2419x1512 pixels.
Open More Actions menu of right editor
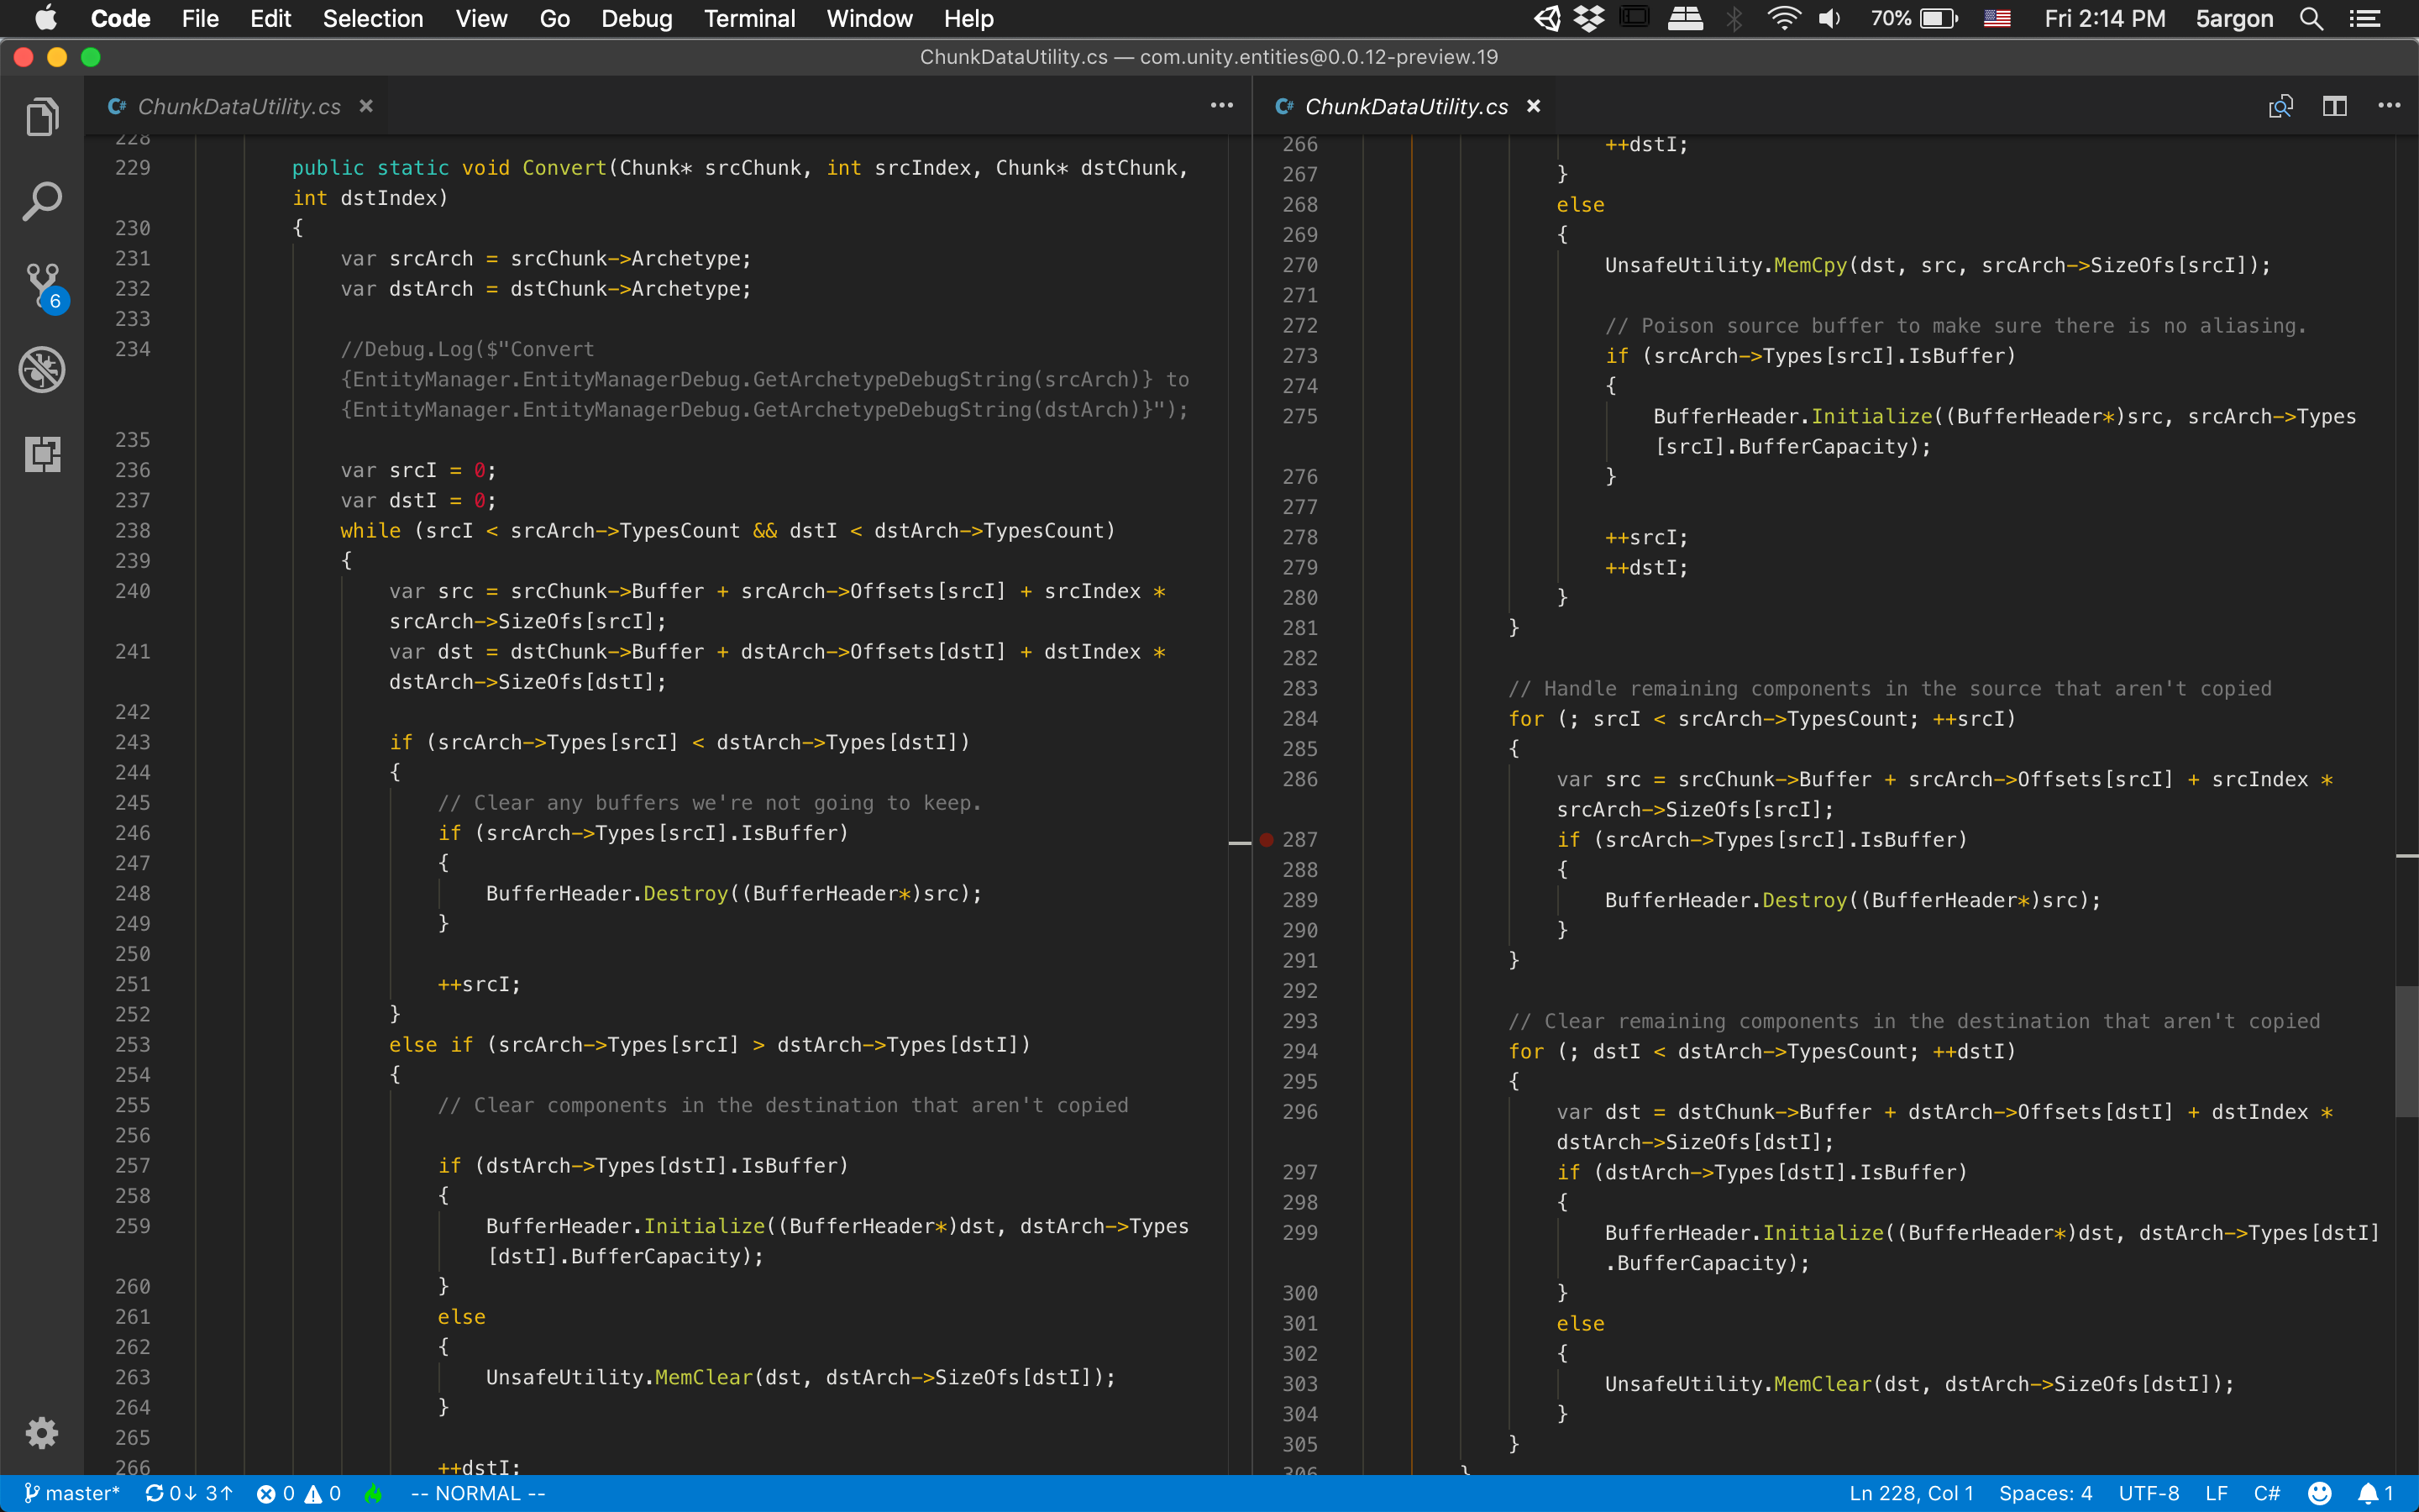pyautogui.click(x=2389, y=106)
